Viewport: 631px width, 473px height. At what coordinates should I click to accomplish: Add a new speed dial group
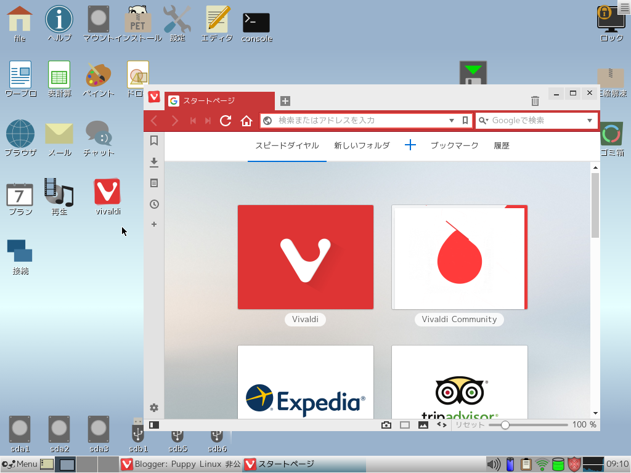click(410, 145)
